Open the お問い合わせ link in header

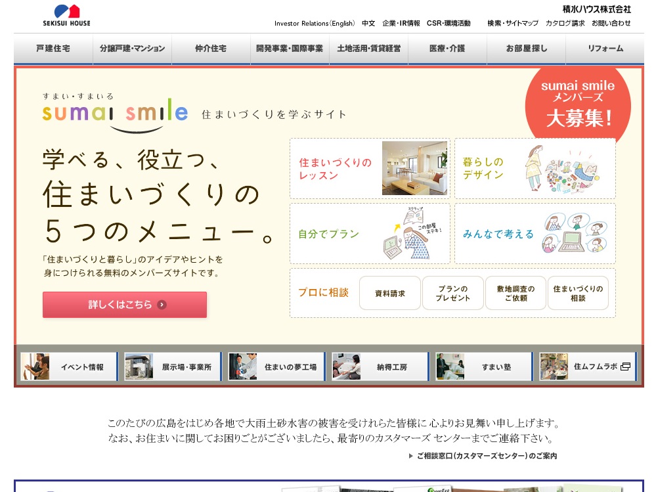[x=611, y=24]
